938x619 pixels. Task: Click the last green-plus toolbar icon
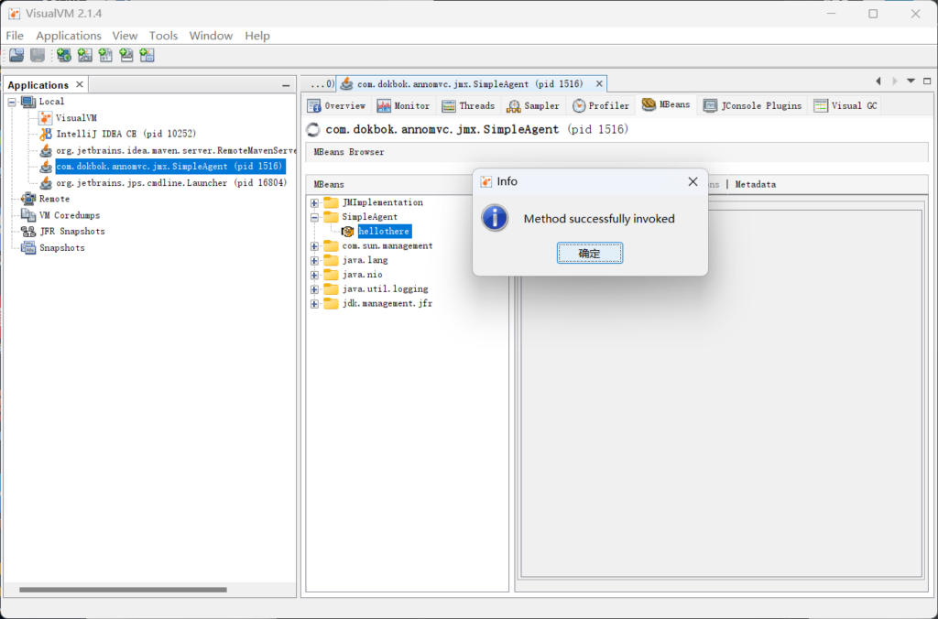click(x=147, y=56)
